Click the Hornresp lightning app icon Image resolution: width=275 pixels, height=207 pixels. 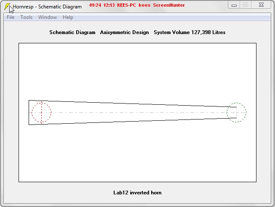tap(7, 6)
